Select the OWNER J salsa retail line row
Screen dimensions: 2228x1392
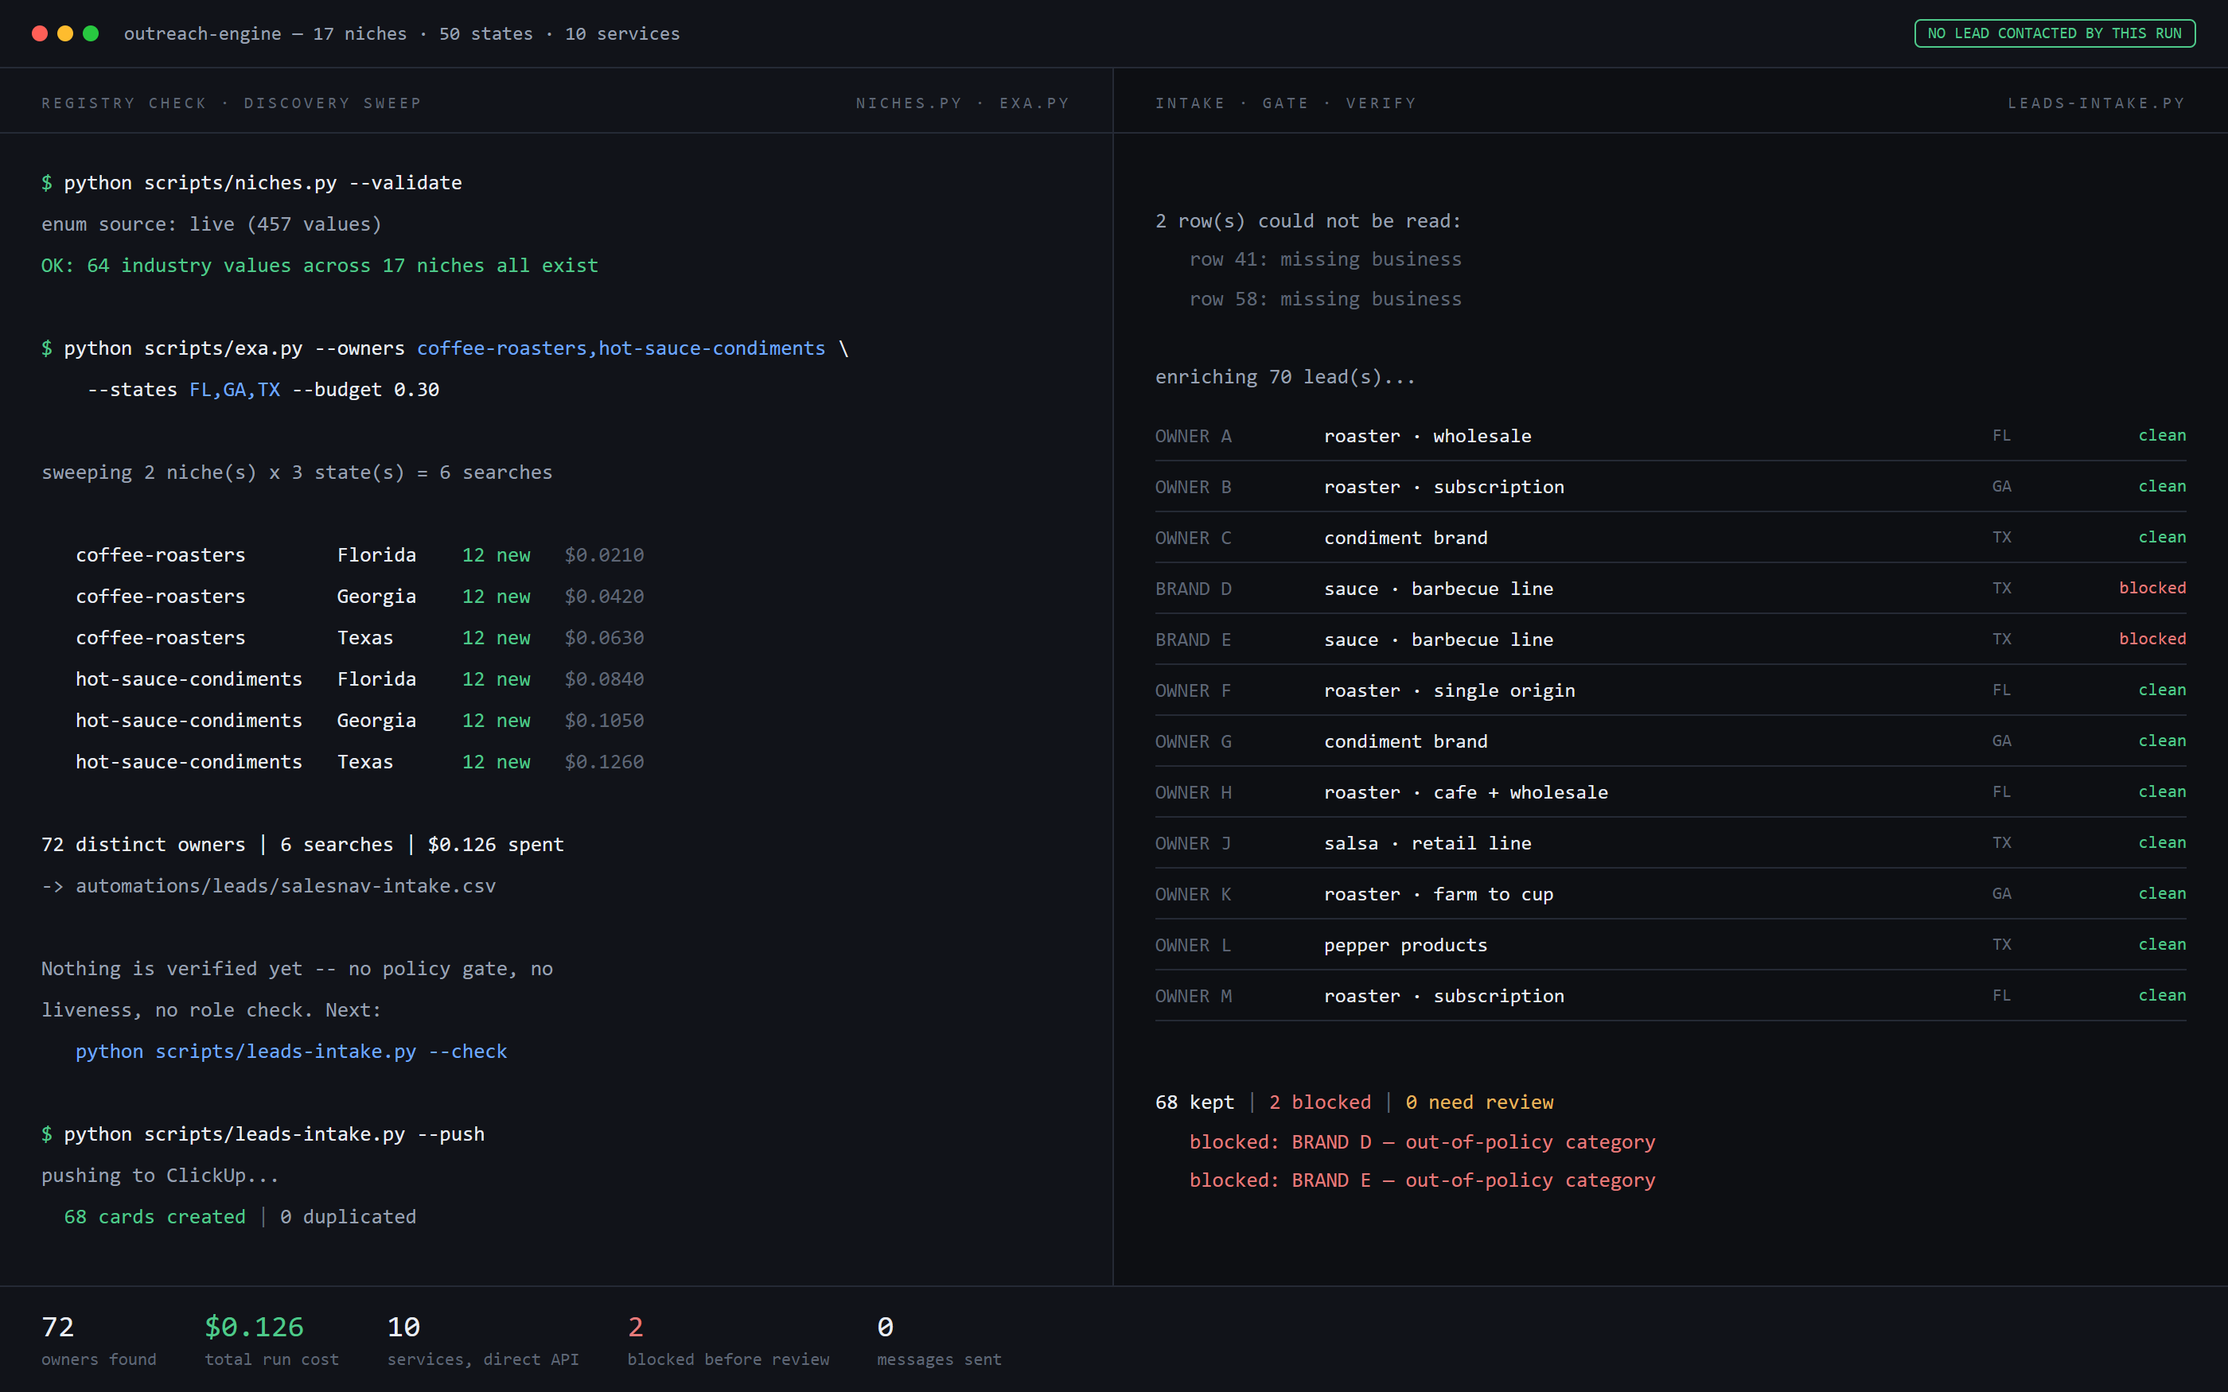click(1670, 843)
